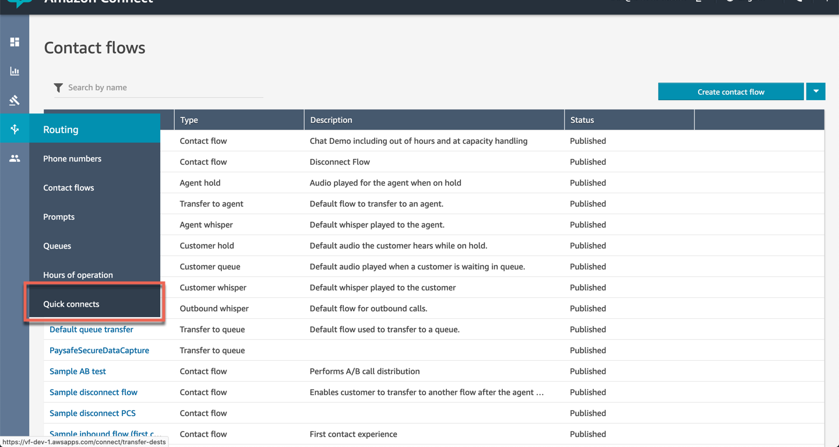Sort by the Status column header
The image size is (839, 447).
tap(582, 120)
